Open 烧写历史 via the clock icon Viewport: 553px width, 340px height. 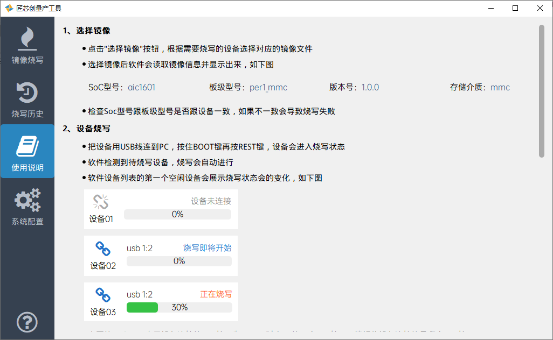(x=27, y=93)
